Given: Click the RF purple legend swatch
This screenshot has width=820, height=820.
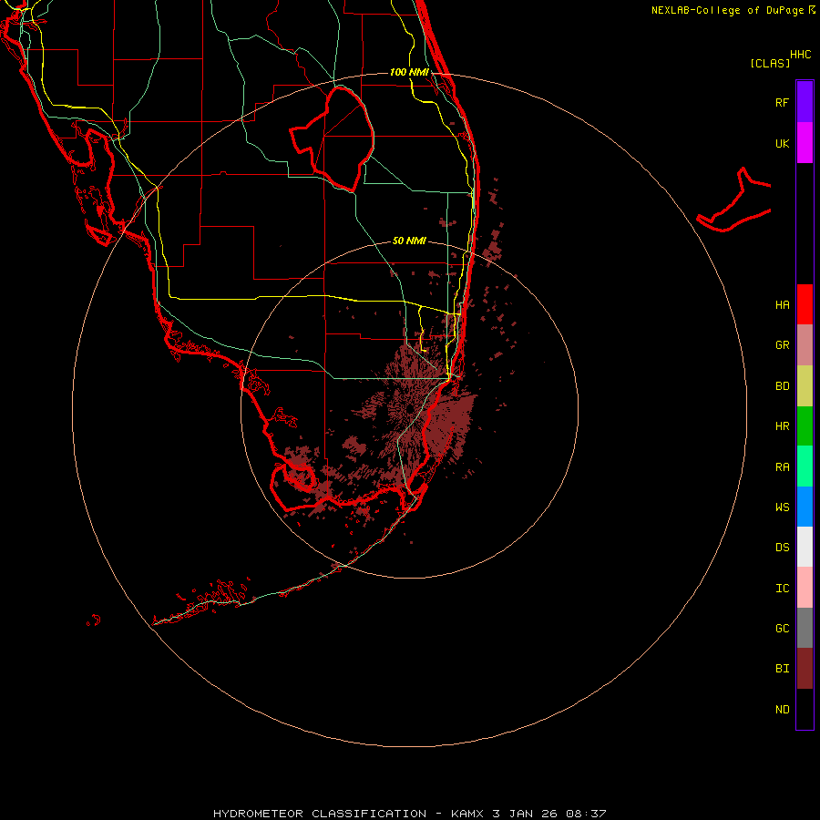Looking at the screenshot, I should tap(805, 101).
